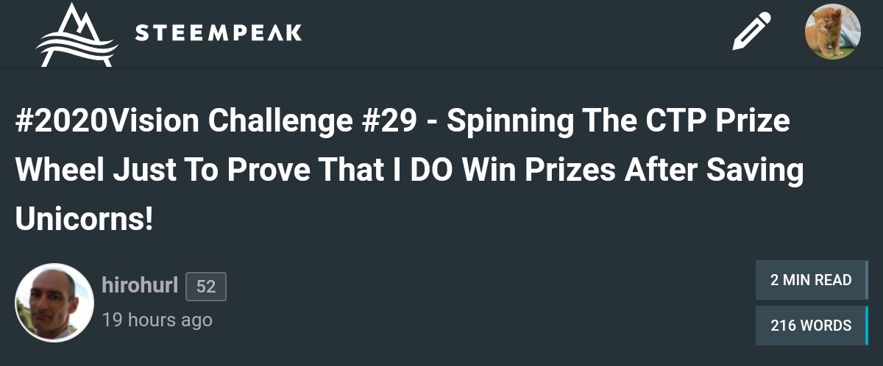The height and width of the screenshot is (366, 883).
Task: Click the STEEMPEAK wordmark text
Action: tap(219, 33)
